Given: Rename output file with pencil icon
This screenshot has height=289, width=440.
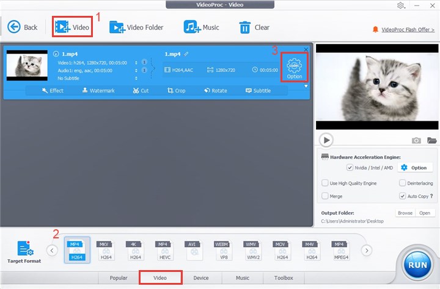Looking at the screenshot, I should (x=186, y=54).
